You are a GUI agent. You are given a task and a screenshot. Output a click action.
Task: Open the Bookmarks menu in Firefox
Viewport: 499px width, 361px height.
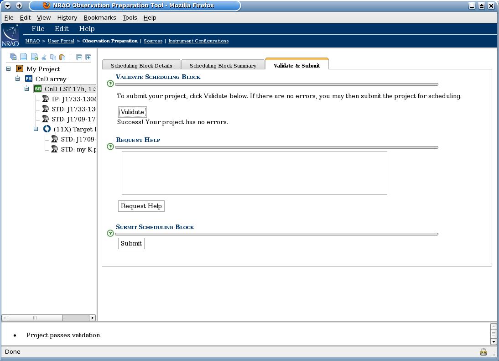click(100, 17)
